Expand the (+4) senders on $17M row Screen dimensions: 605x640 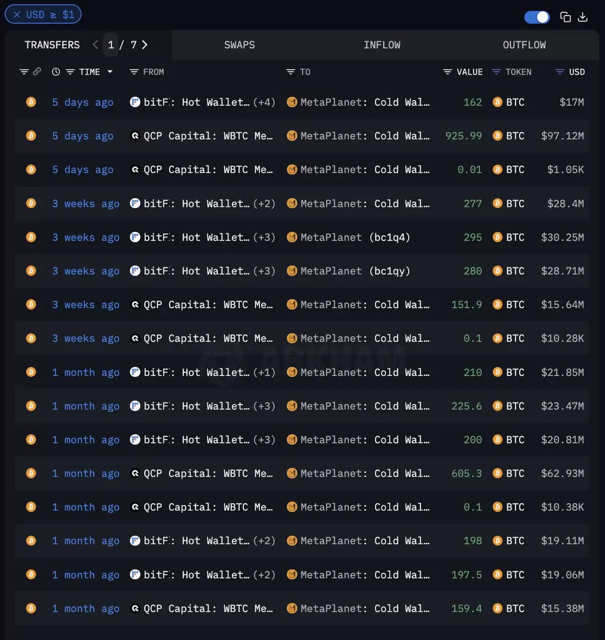click(x=264, y=102)
